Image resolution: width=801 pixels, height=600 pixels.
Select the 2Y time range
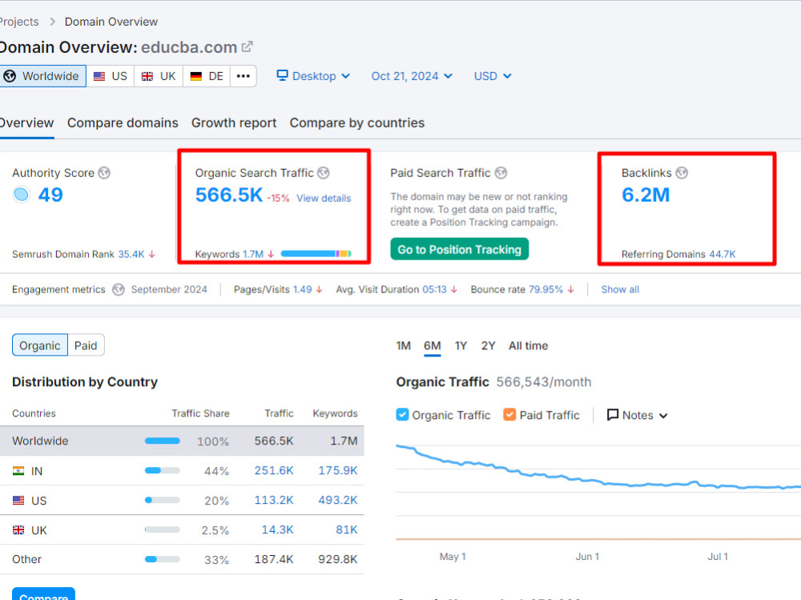click(x=488, y=346)
